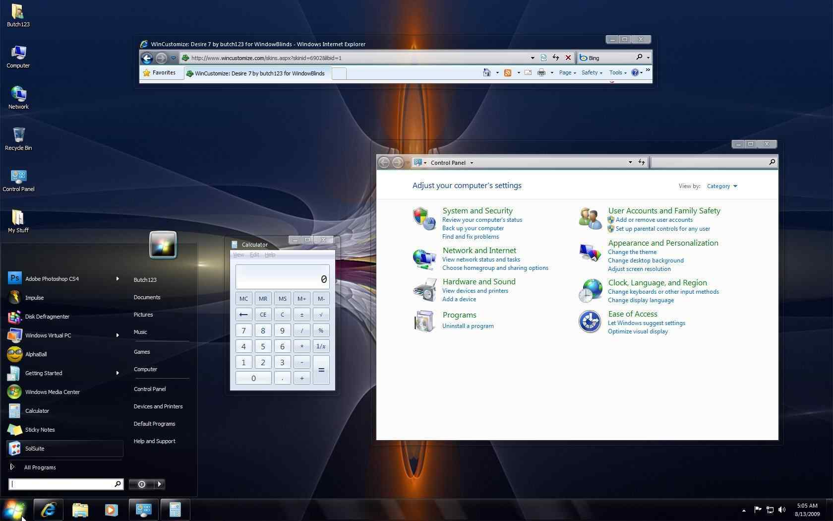
Task: Click the IE new tab button
Action: pos(339,73)
